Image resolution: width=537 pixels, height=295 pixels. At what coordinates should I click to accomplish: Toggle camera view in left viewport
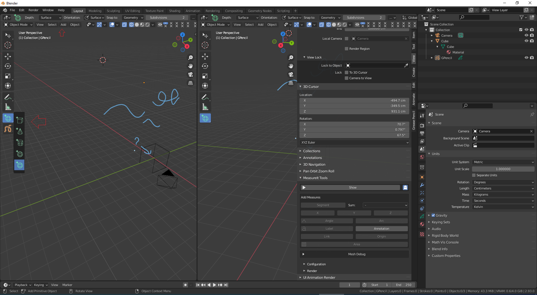click(190, 74)
